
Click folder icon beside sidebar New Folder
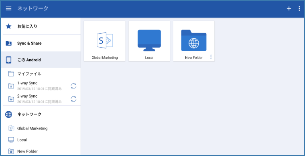[11, 151]
